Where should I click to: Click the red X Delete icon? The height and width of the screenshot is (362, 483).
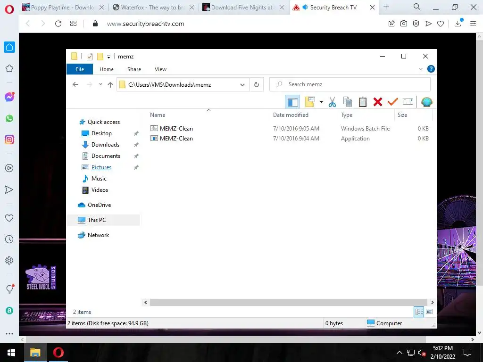pos(378,102)
